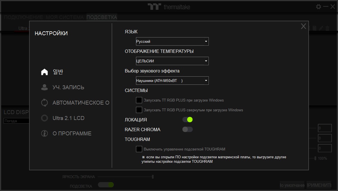Open the general settings home icon
This screenshot has width=338, height=191.
(44, 72)
